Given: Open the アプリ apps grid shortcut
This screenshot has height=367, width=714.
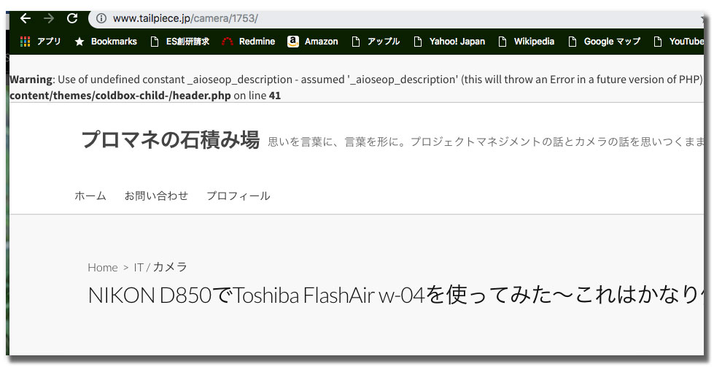Looking at the screenshot, I should click(x=41, y=42).
